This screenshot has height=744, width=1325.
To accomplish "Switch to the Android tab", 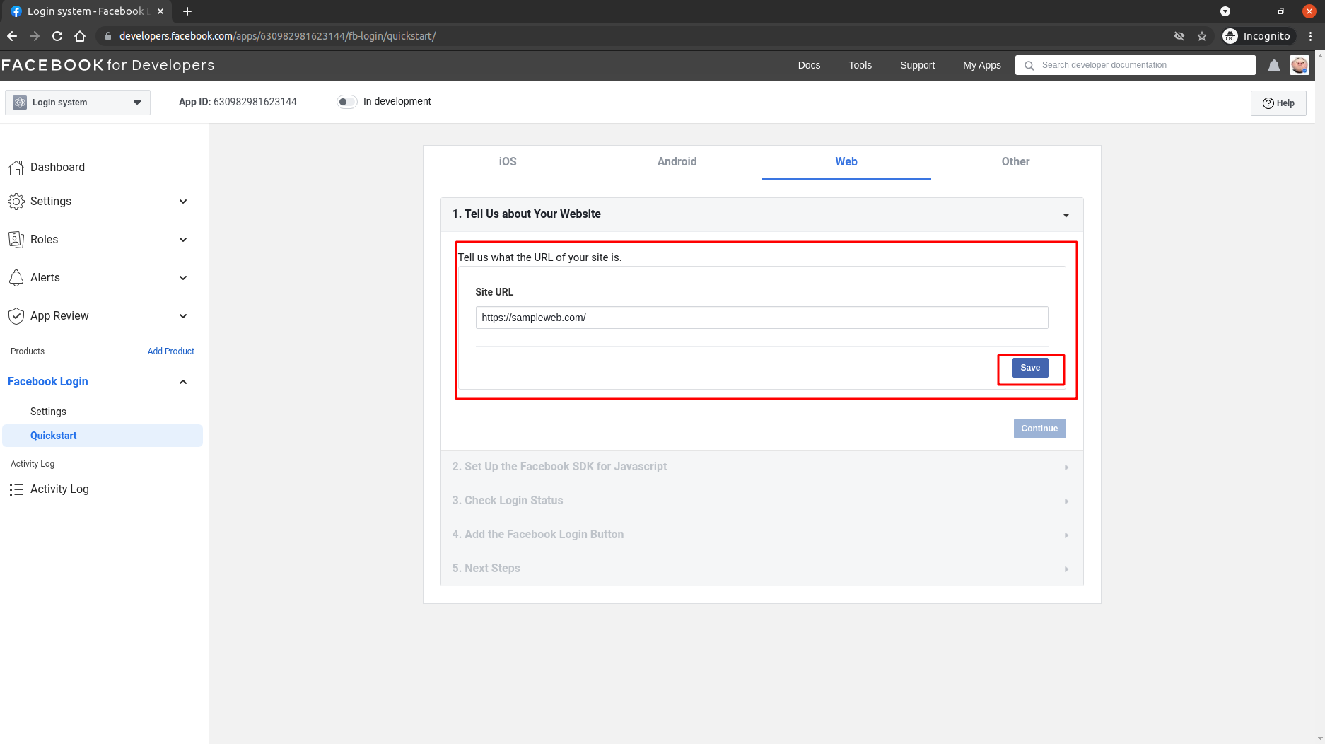I will click(x=677, y=162).
